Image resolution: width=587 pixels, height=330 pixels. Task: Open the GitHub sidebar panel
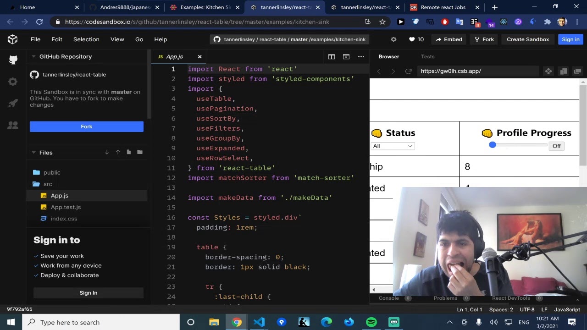click(13, 60)
